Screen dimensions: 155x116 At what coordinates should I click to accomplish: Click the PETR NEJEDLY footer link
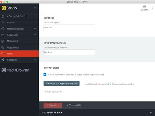coord(55,113)
